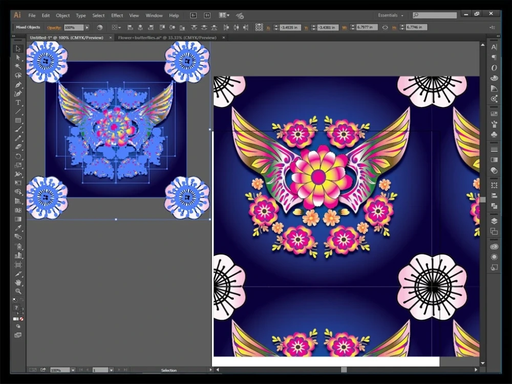Click the orange Opacity label link
512x384 pixels.
[54, 28]
